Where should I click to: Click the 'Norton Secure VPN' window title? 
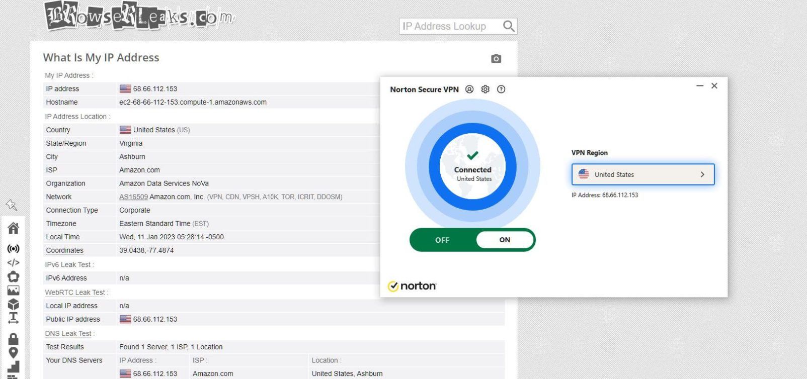pyautogui.click(x=425, y=89)
